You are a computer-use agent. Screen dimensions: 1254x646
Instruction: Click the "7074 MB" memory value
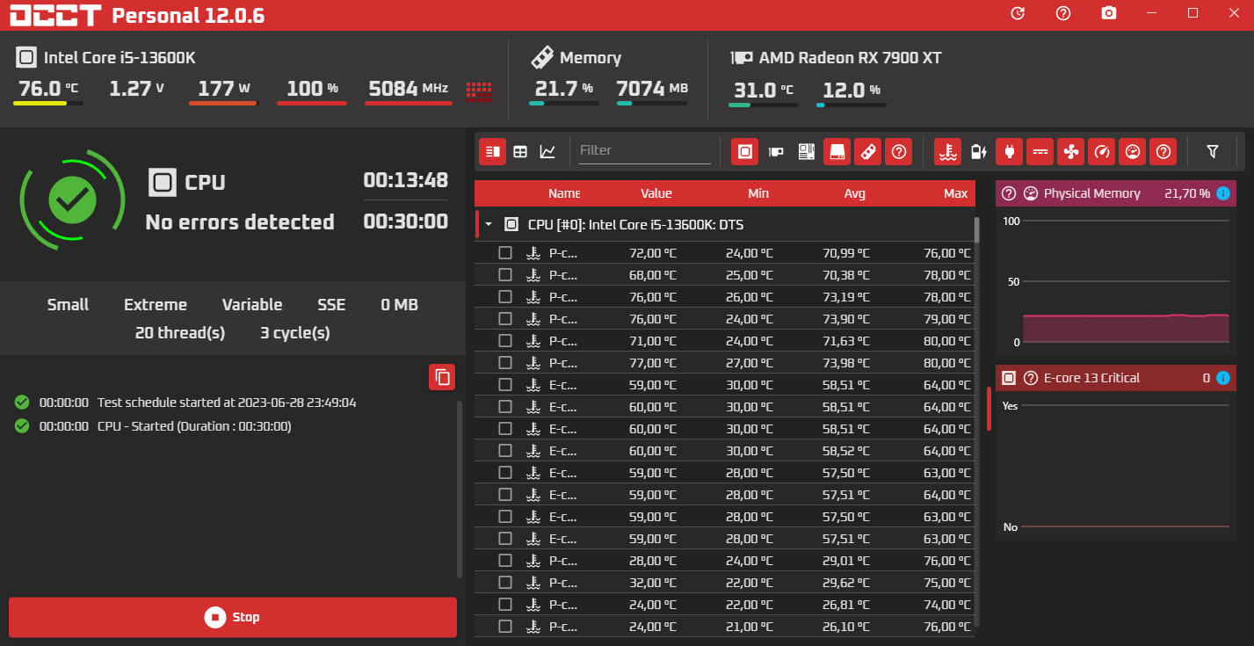[653, 89]
